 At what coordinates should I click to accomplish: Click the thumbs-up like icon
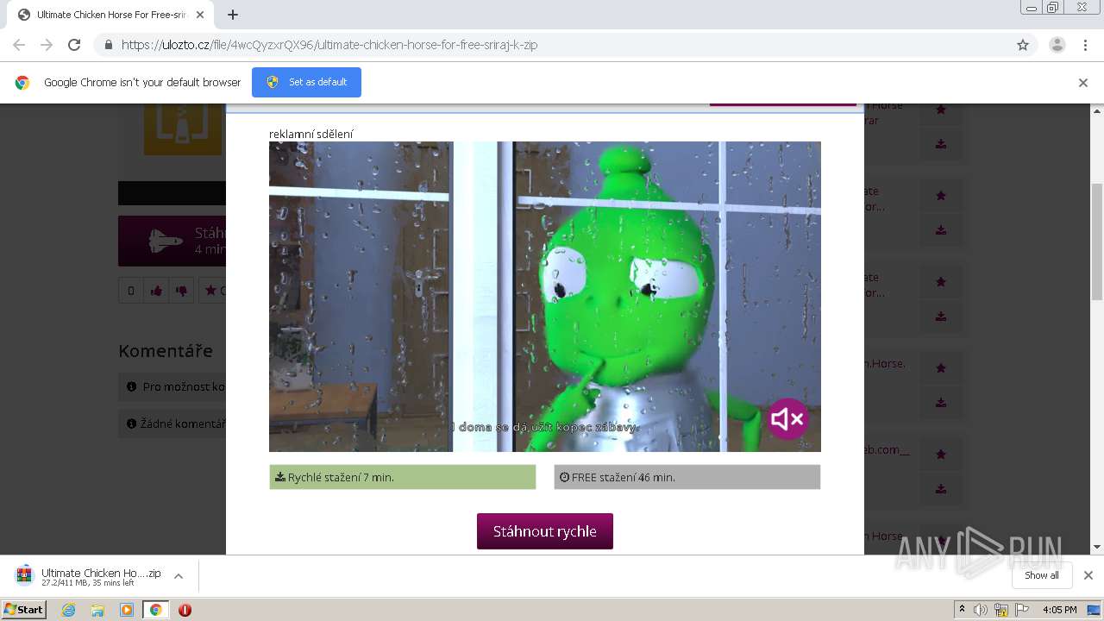click(x=156, y=291)
